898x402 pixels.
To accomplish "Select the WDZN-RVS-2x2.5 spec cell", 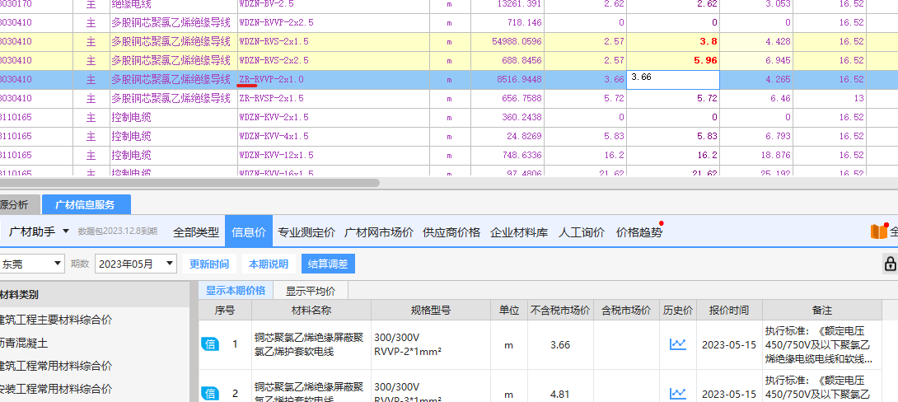I will [x=334, y=60].
